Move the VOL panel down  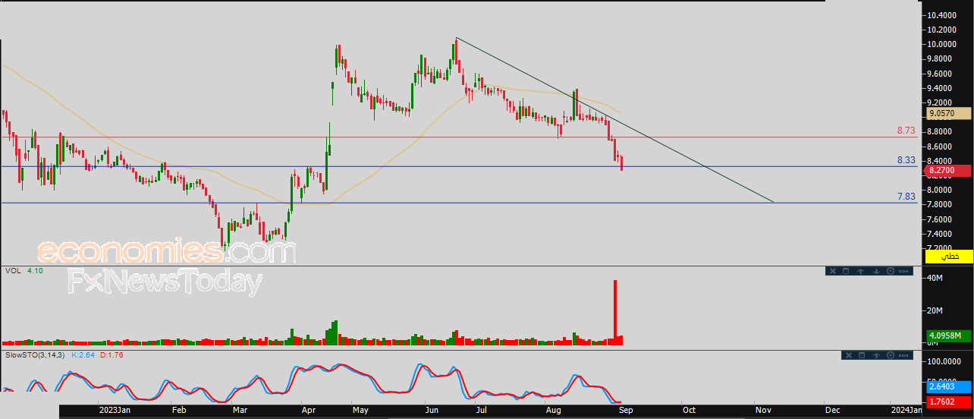pyautogui.click(x=875, y=271)
